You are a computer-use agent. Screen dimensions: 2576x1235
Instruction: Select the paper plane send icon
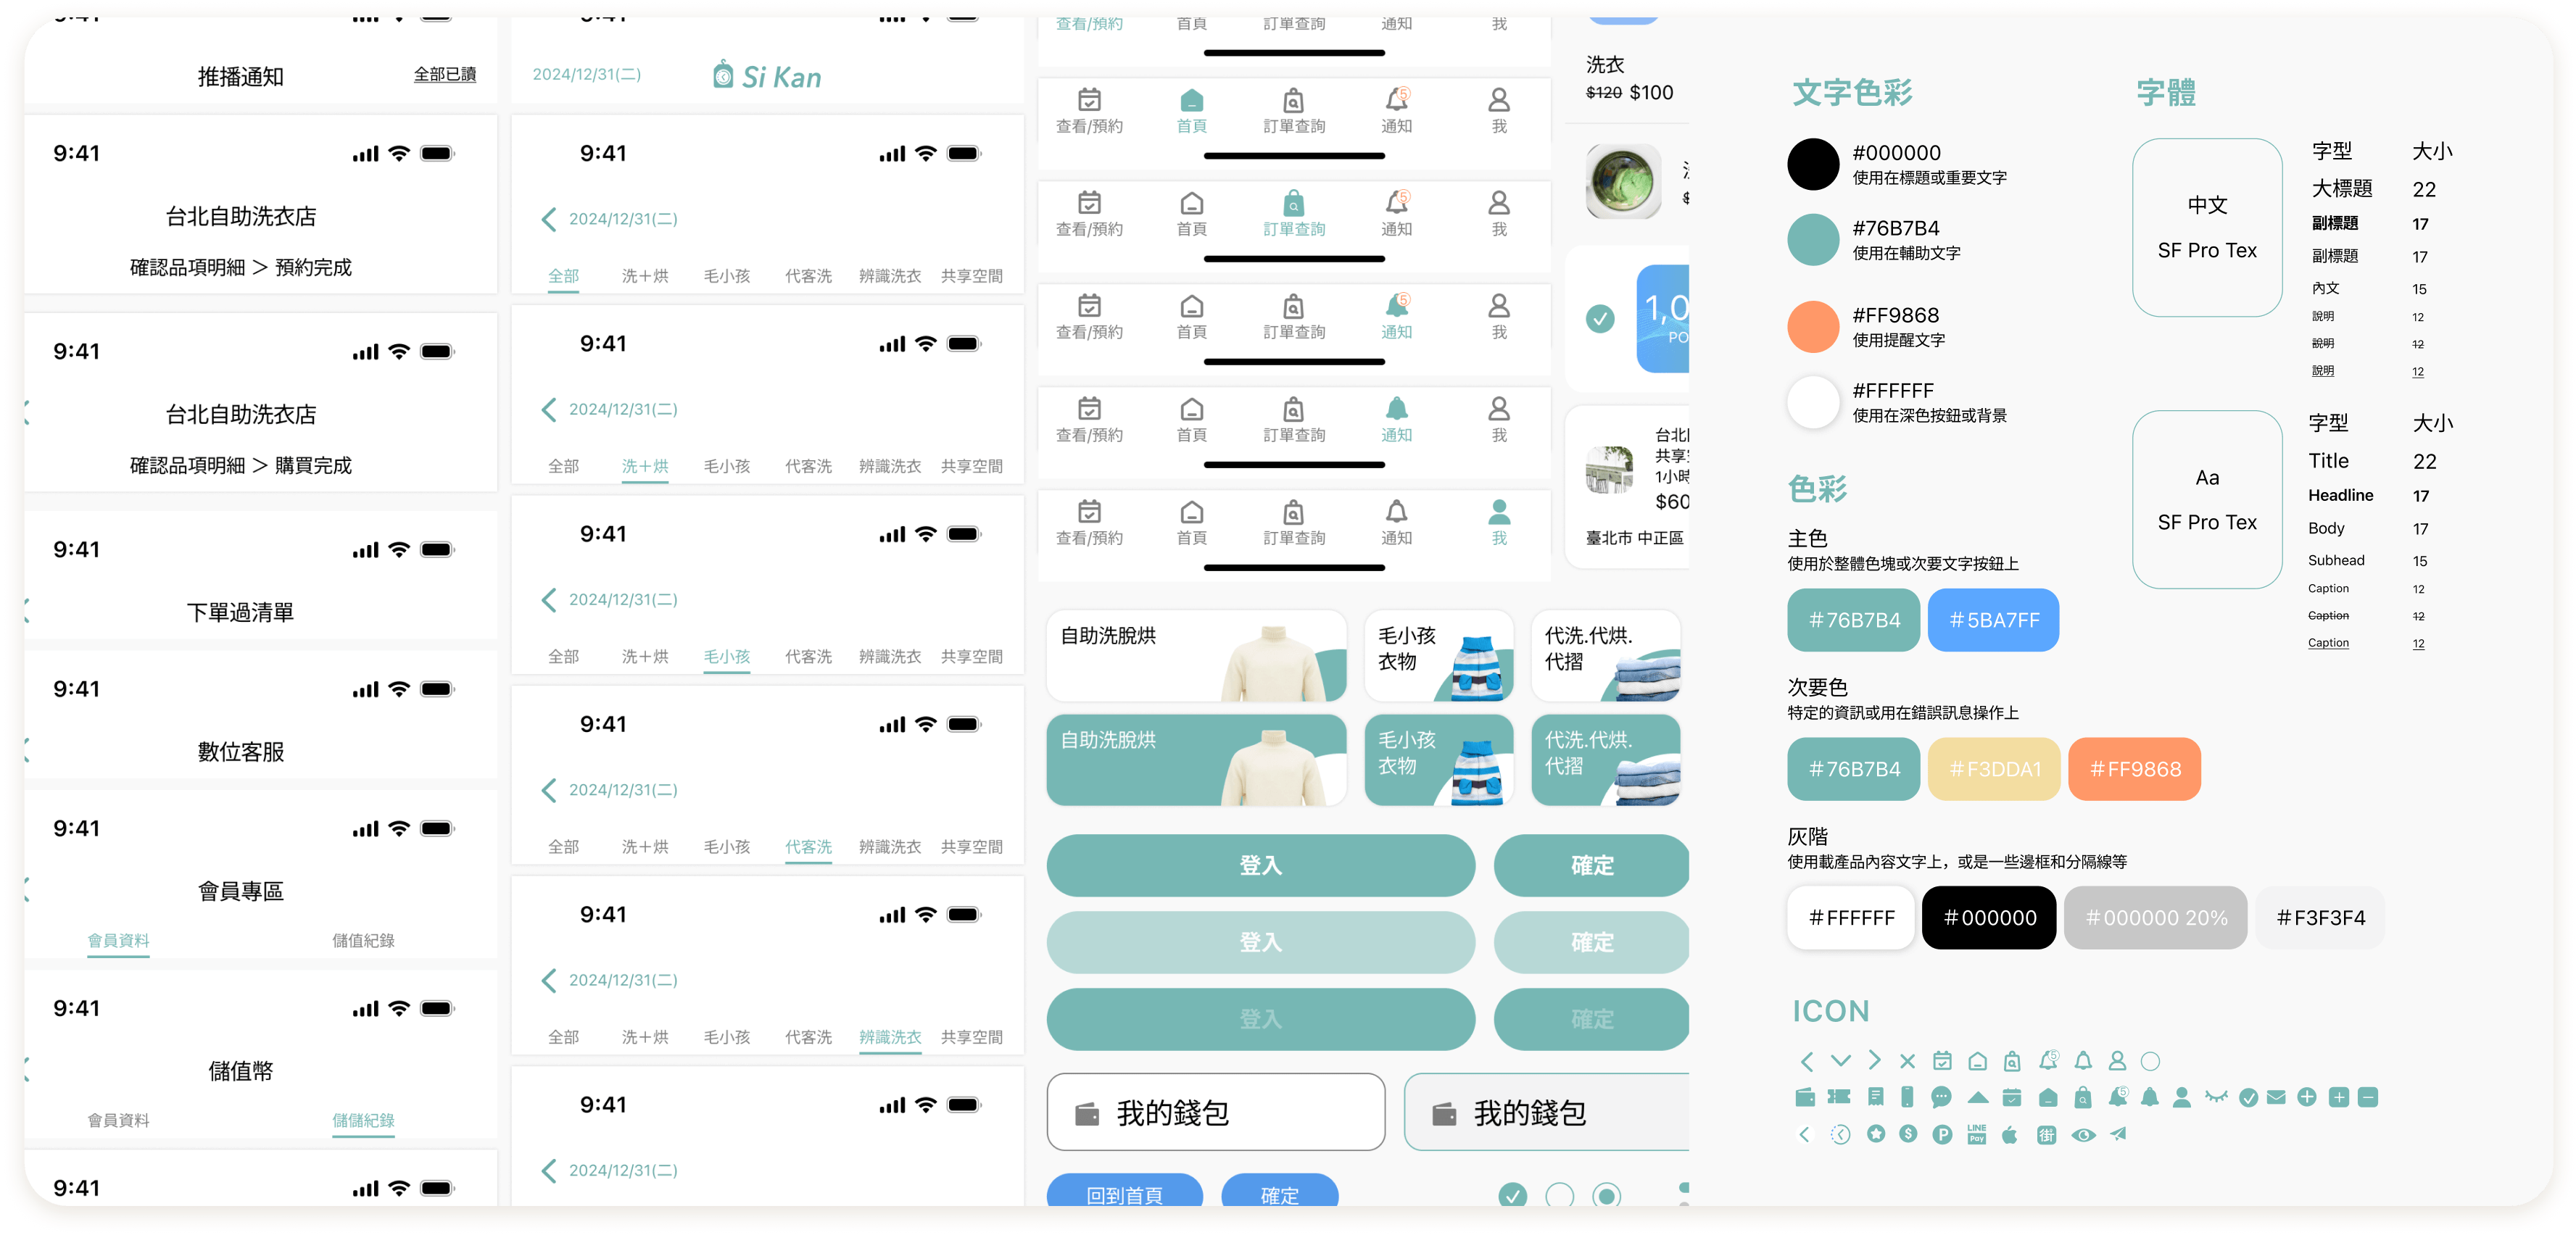pyautogui.click(x=2118, y=1134)
